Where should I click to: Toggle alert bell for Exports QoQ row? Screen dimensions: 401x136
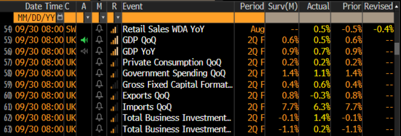pos(99,96)
